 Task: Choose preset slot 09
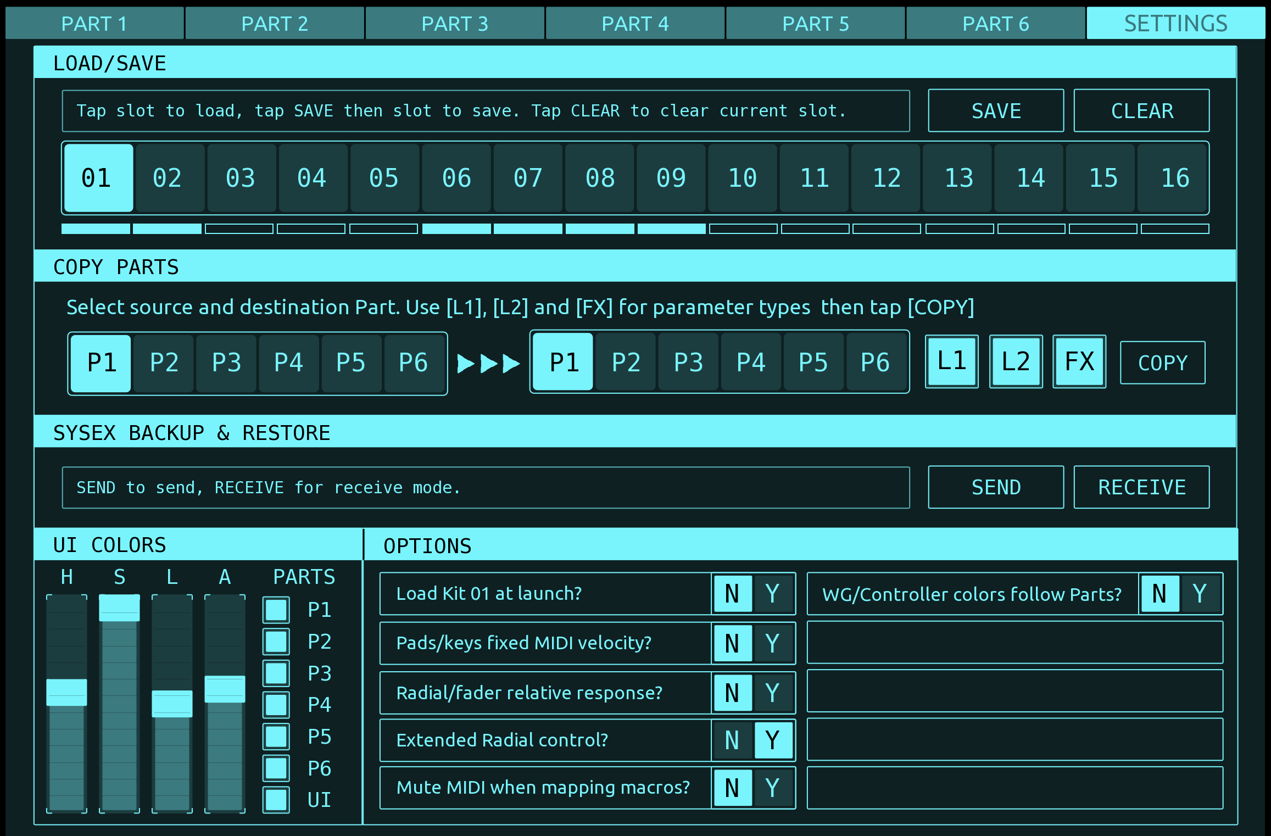(671, 178)
